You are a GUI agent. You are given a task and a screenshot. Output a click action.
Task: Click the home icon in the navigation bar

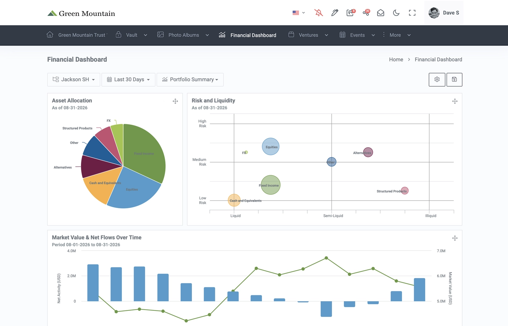(x=50, y=35)
